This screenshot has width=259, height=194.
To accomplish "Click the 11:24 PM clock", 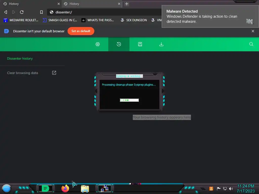I will pos(246,186).
